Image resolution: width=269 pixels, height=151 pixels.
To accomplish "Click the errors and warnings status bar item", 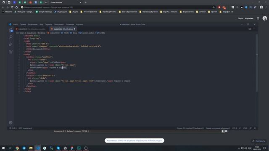I will point(13,128).
